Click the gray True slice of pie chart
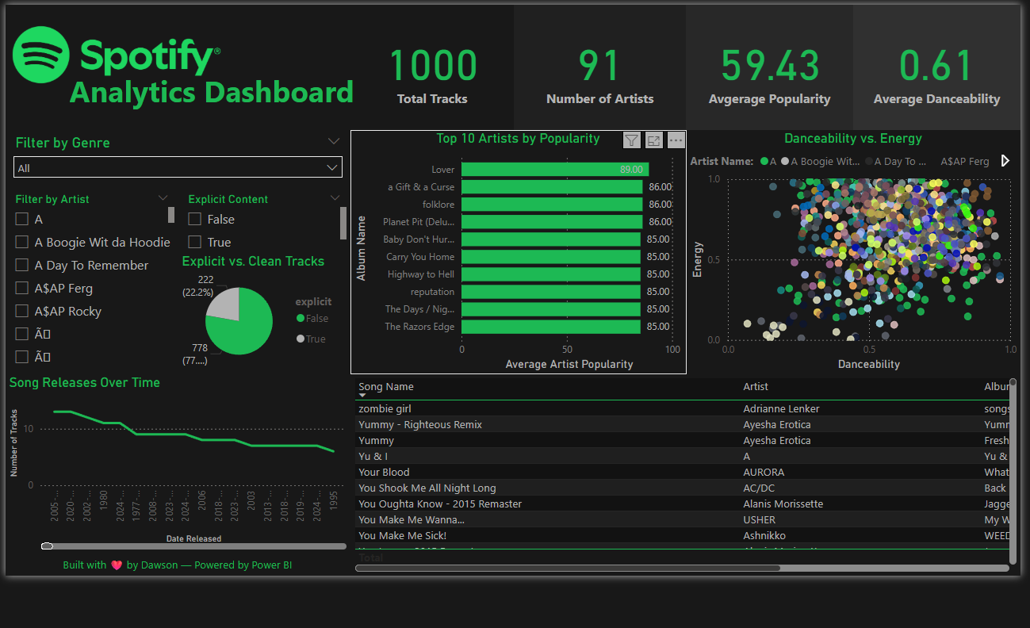This screenshot has width=1030, height=628. pyautogui.click(x=224, y=304)
